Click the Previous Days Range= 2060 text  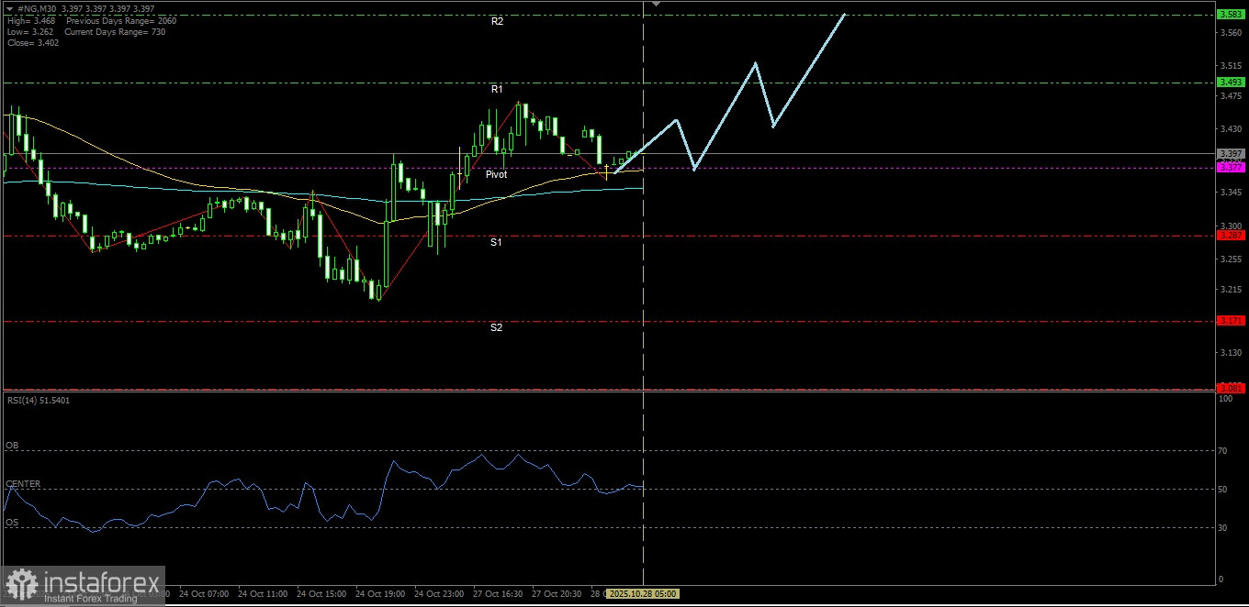(x=121, y=20)
